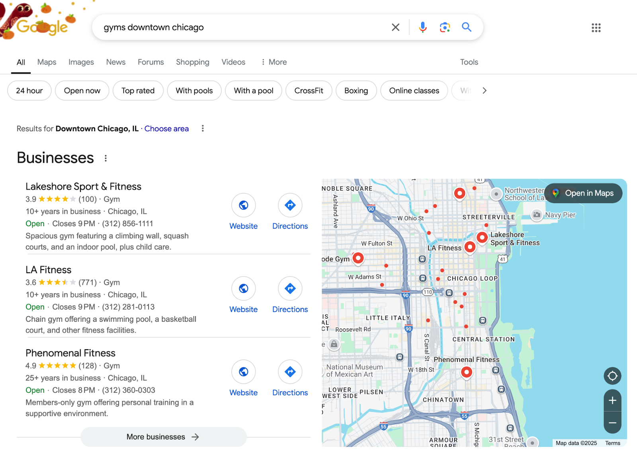Open the website for Lakeshore Sport & Fitness
The width and height of the screenshot is (637, 460).
click(x=243, y=211)
